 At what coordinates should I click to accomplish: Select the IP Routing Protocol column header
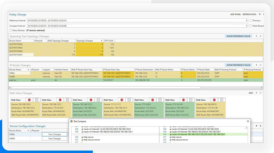(x=253, y=70)
